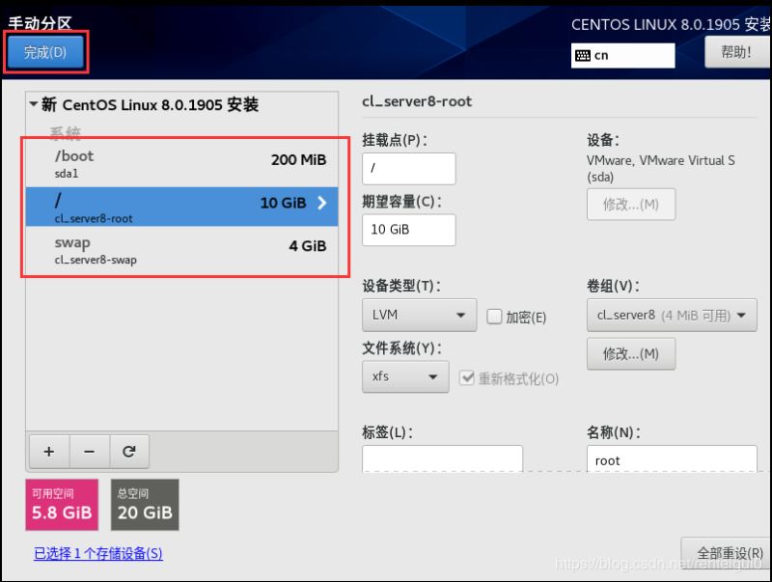Screen dimensions: 772x582
Task: Toggle the 重新格式化 reformat checkbox
Action: 467,378
